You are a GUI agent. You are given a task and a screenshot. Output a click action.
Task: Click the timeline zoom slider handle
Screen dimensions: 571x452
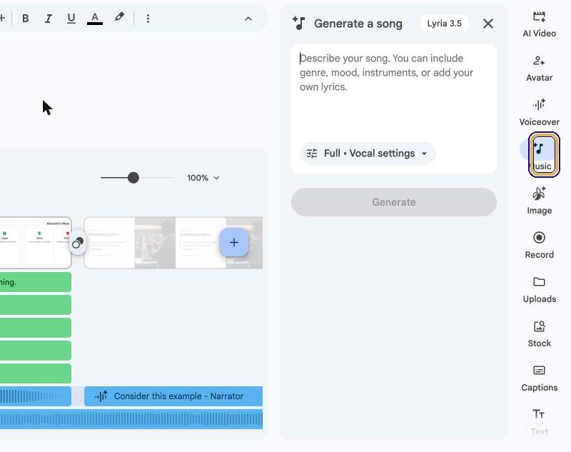coord(133,178)
